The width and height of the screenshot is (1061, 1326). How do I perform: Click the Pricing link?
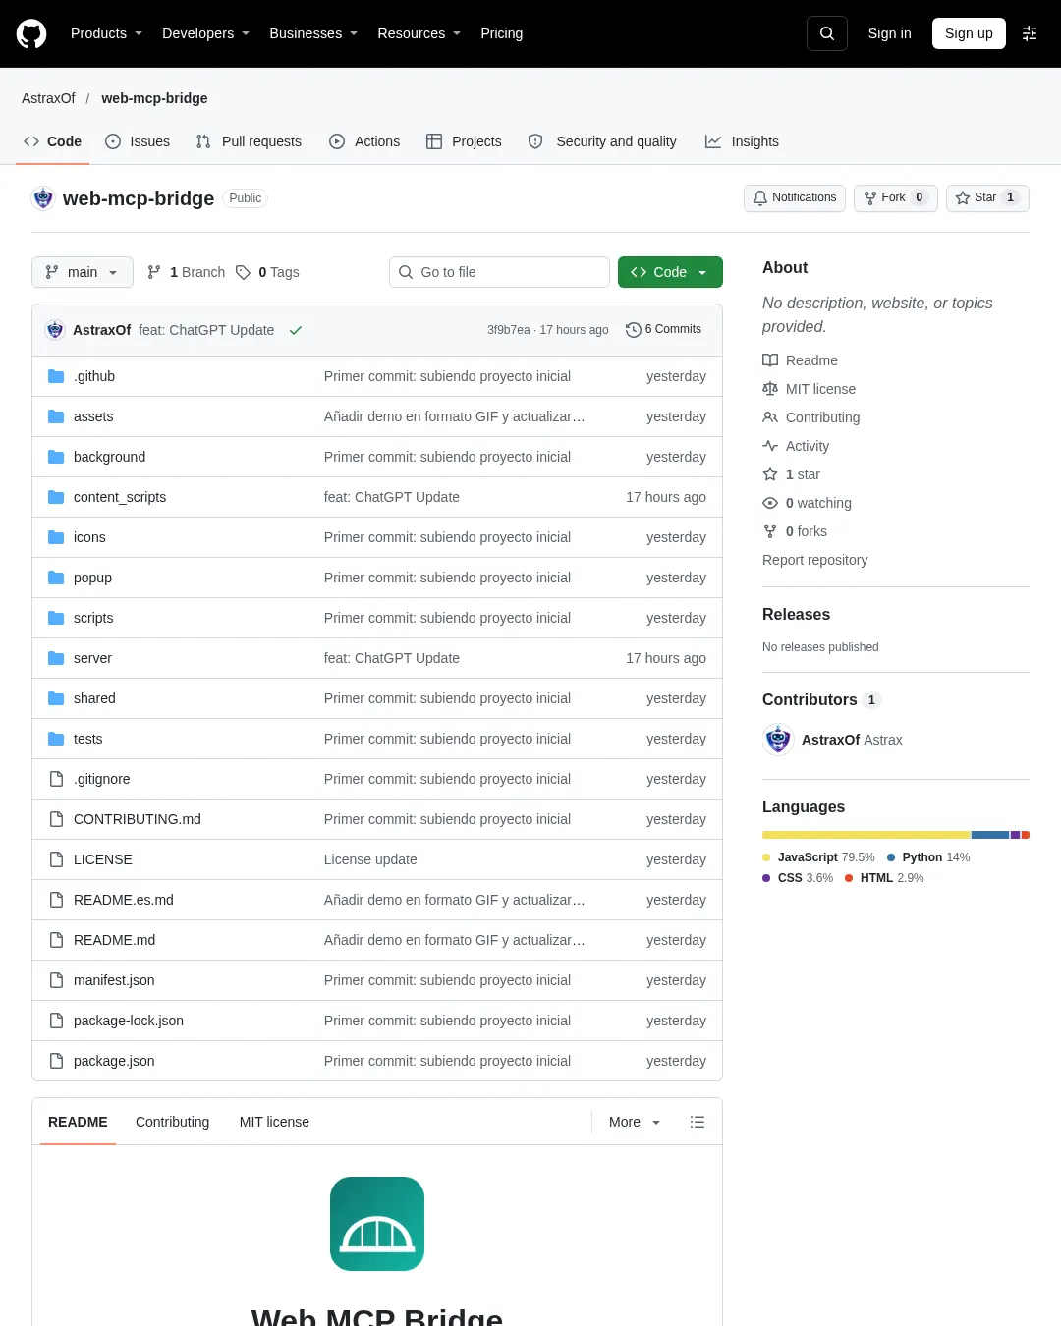point(502,33)
